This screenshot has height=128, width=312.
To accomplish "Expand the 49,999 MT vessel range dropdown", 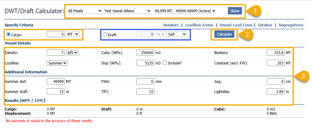I will [x=185, y=11].
